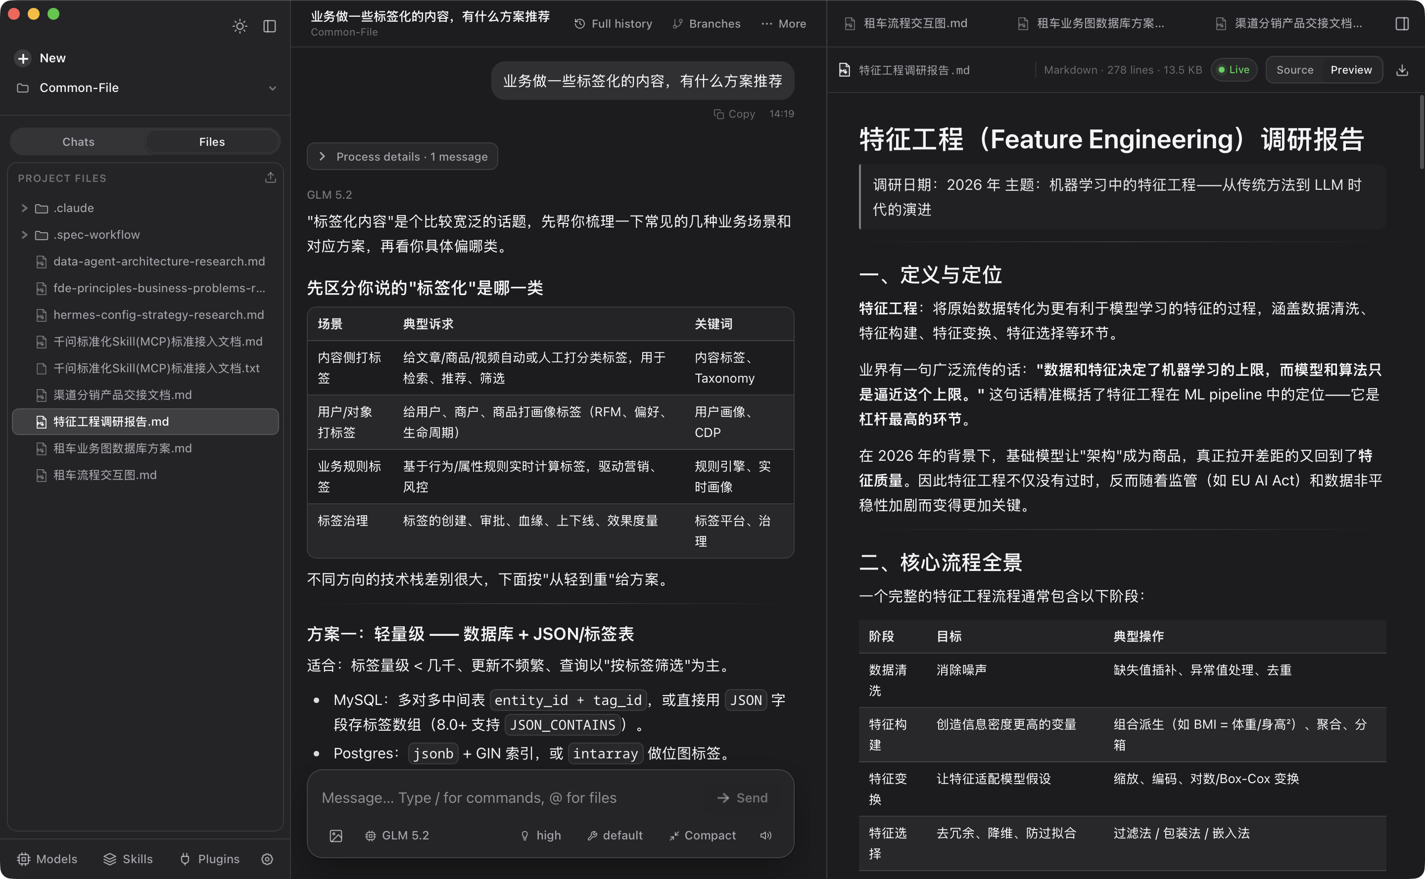Open fde-principles-business-problems file

pyautogui.click(x=145, y=288)
